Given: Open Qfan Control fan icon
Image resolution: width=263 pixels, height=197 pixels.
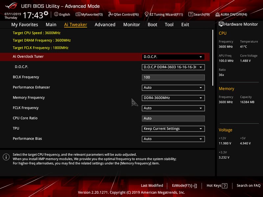Looking at the screenshot, I should (110, 14).
